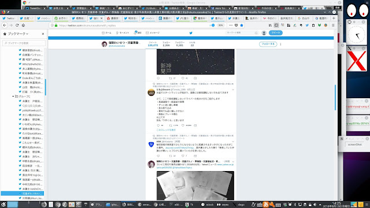Open the Firefox hamburger menu
370x208 pixels.
point(333,25)
